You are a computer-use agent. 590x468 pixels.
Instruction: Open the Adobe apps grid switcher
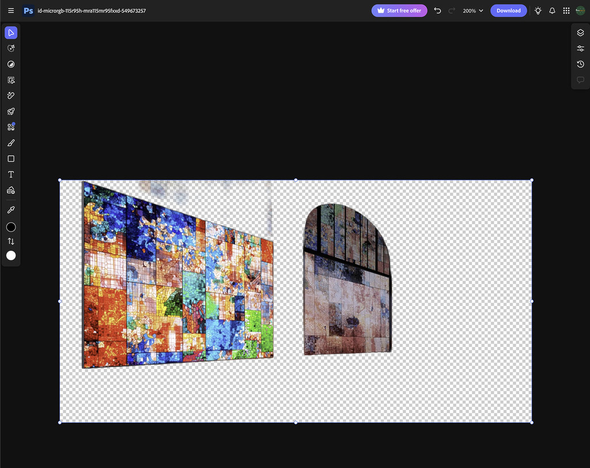[x=566, y=10]
